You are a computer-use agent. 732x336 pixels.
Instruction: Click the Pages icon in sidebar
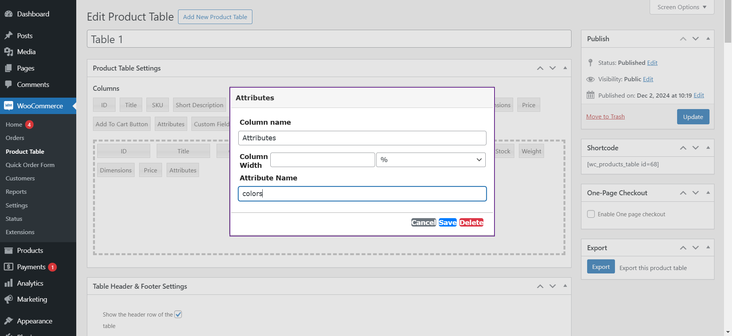pyautogui.click(x=8, y=68)
